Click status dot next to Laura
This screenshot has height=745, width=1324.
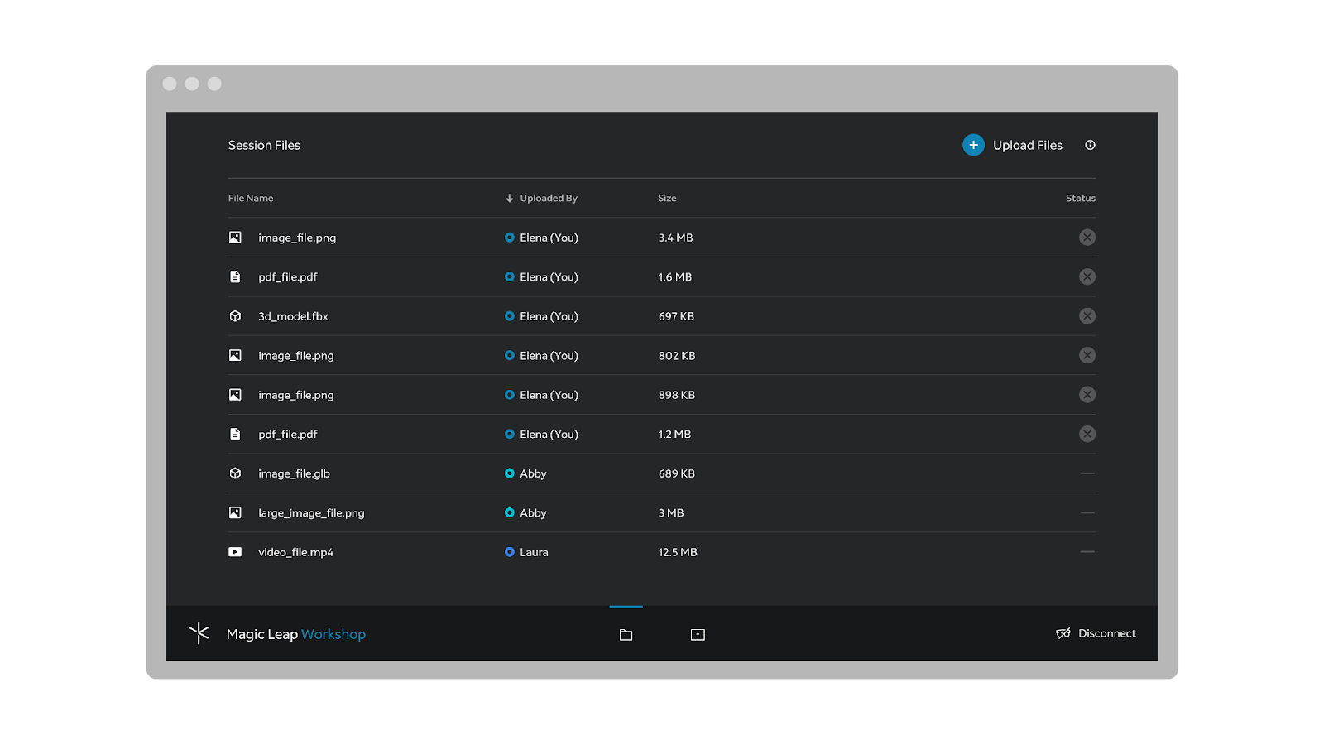pos(510,552)
